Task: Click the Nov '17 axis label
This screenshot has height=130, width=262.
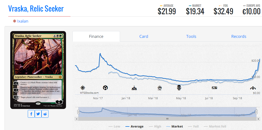Action: (x=98, y=98)
